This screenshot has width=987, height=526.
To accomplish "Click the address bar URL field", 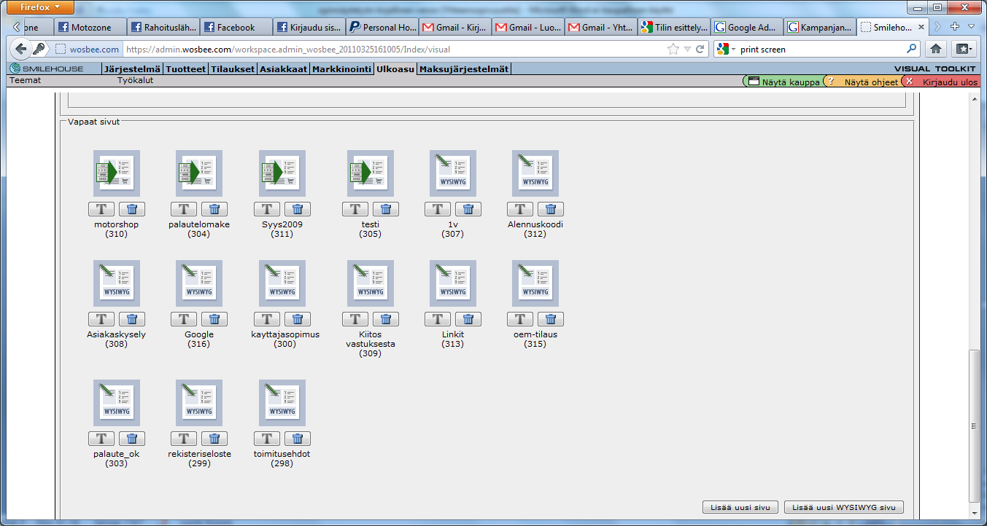I will pos(394,50).
